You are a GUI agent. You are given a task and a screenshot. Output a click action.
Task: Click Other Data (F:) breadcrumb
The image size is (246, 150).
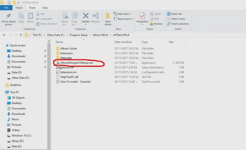click(56, 35)
